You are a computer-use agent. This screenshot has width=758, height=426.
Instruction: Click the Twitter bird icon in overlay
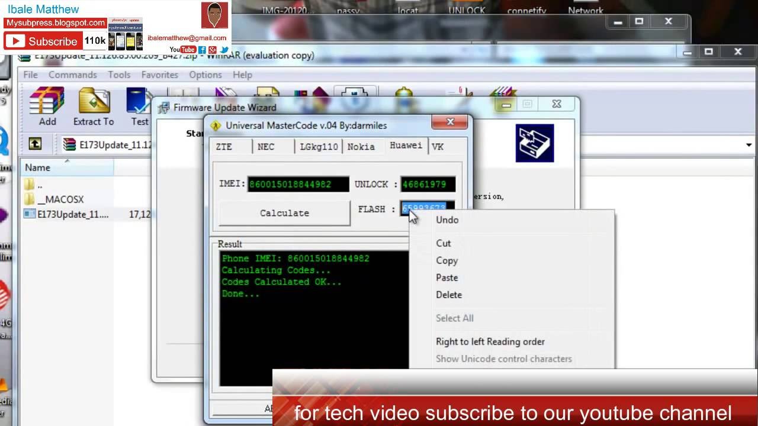pos(224,50)
